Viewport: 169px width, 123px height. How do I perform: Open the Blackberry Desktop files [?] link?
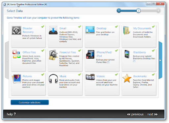tap(134, 61)
